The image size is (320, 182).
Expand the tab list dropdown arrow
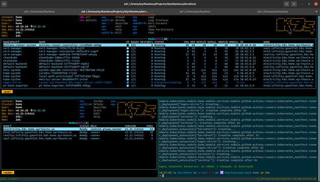coord(316,12)
